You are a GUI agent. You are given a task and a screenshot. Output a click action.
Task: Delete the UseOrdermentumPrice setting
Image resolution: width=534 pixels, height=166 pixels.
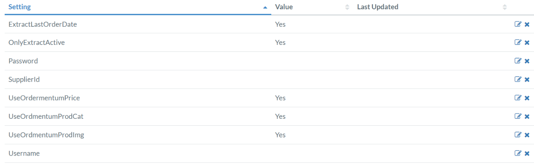point(527,98)
